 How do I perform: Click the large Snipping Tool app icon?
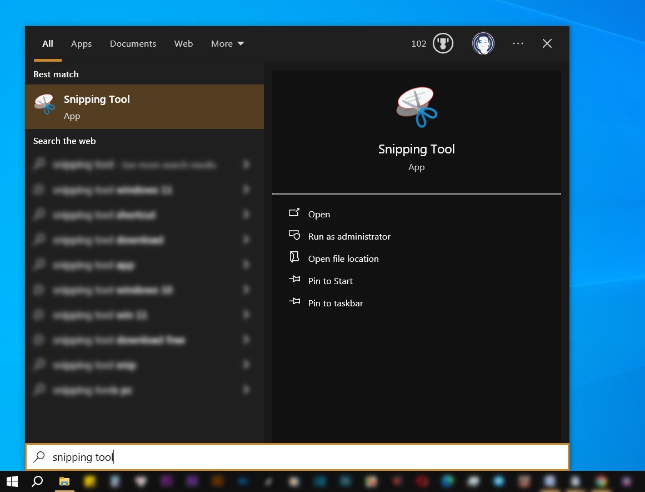(416, 108)
